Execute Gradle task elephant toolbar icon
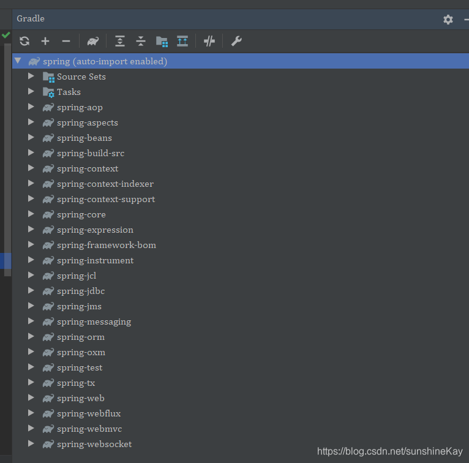Image resolution: width=469 pixels, height=463 pixels. pyautogui.click(x=93, y=41)
